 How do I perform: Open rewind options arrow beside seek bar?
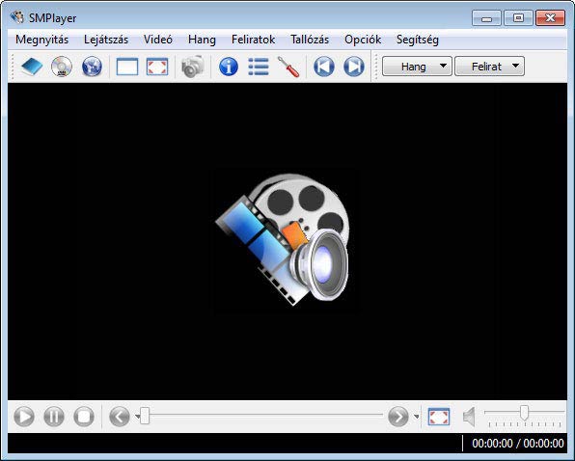pos(138,417)
